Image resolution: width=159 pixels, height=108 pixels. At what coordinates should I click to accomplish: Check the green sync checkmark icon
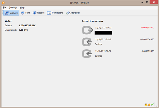click(152, 104)
